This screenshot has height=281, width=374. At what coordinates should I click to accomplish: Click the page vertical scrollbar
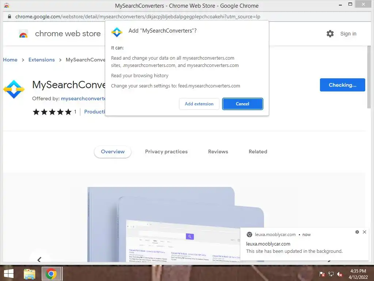[369, 76]
